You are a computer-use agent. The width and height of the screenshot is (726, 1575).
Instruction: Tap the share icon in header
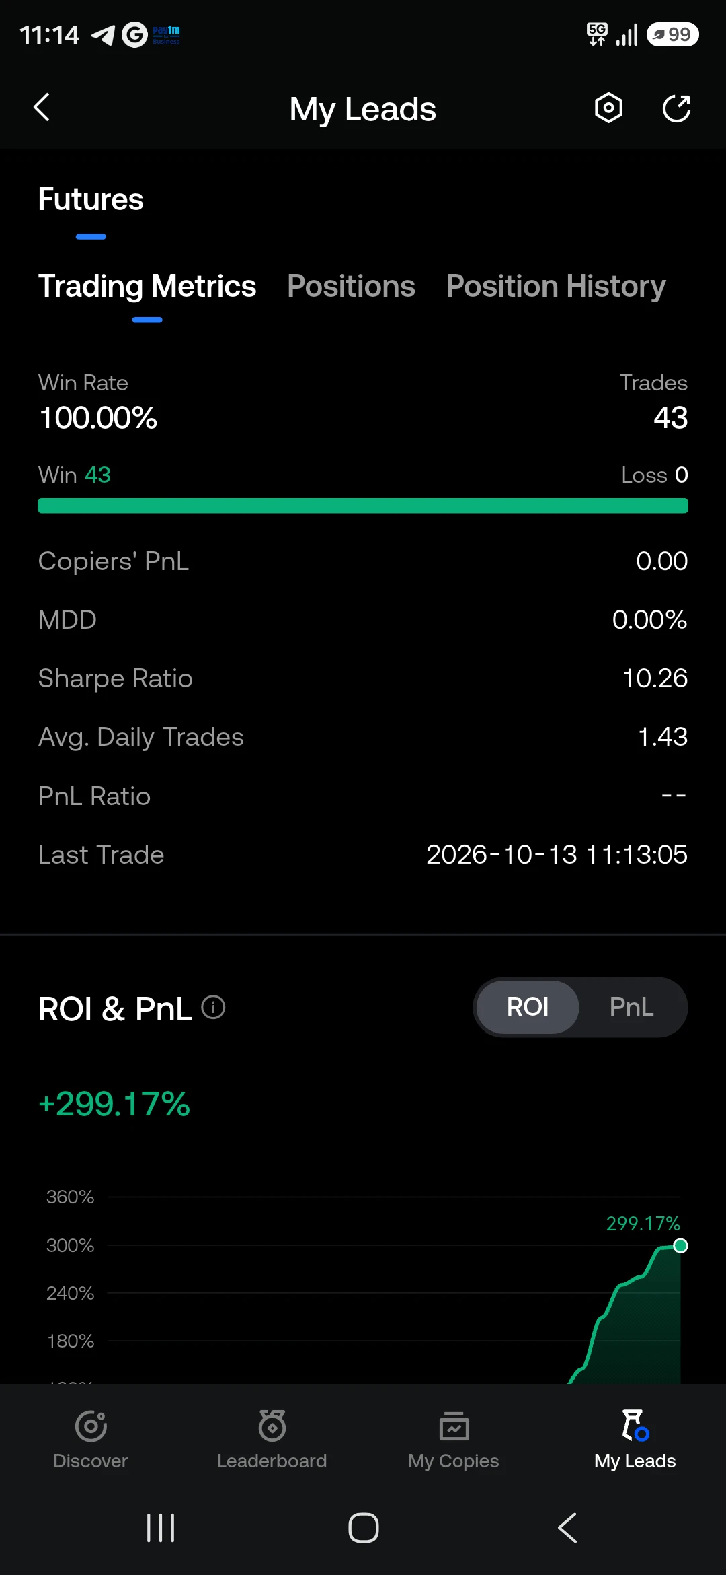(x=676, y=108)
